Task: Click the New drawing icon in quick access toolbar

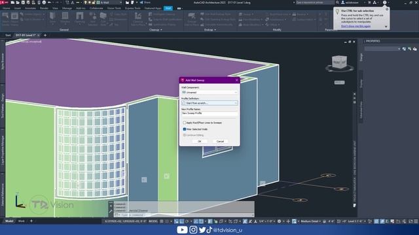Action: coord(12,3)
